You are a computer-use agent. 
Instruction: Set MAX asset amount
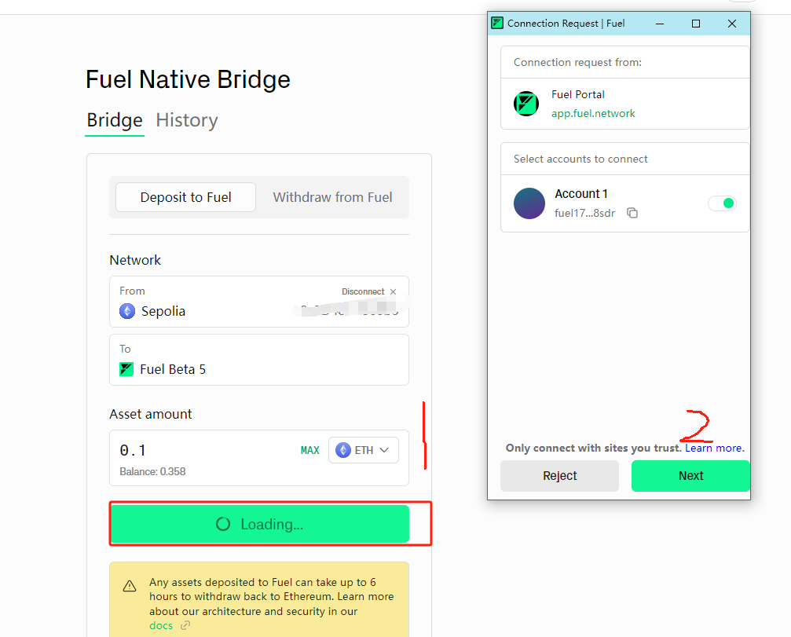click(x=309, y=450)
